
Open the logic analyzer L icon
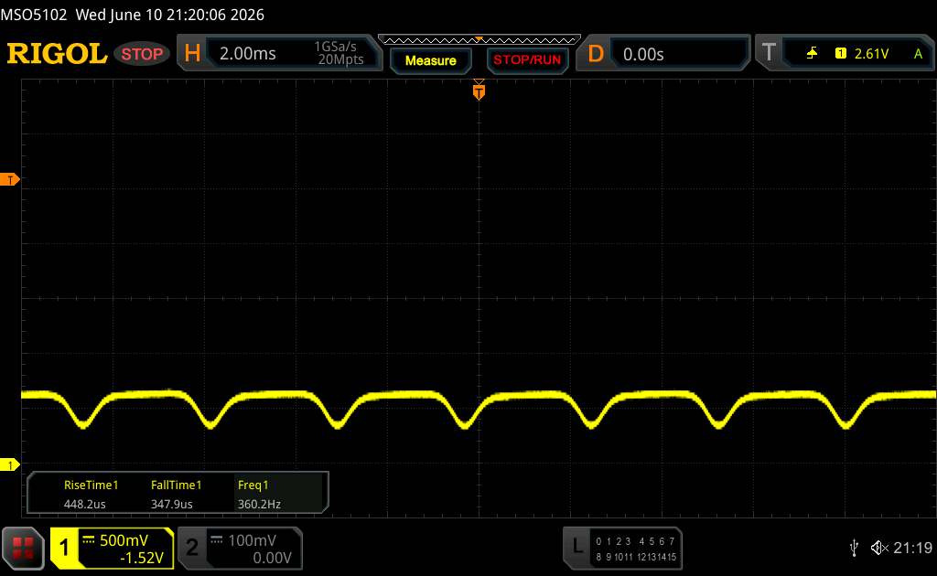576,546
